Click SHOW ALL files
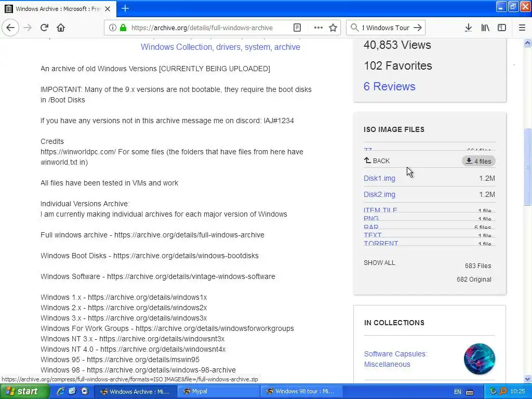Viewport: 532px width, 399px height. 379,262
